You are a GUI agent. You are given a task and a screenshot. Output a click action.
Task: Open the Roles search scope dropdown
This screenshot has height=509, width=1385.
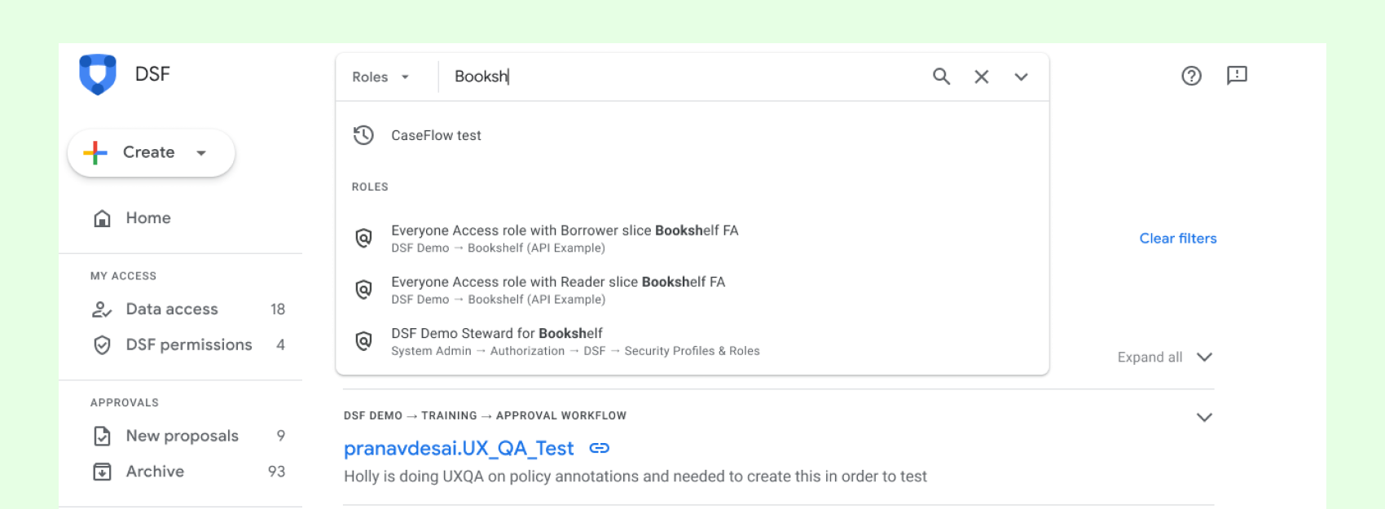point(380,77)
